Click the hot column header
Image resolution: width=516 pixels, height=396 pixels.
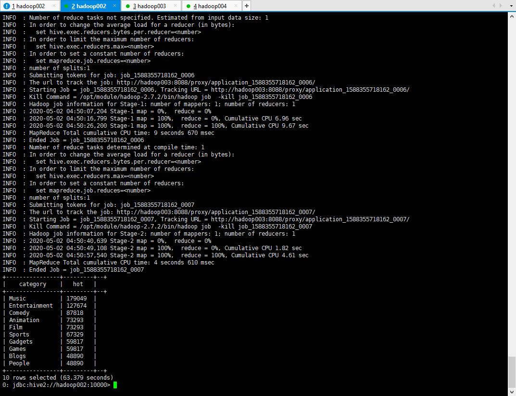point(78,284)
